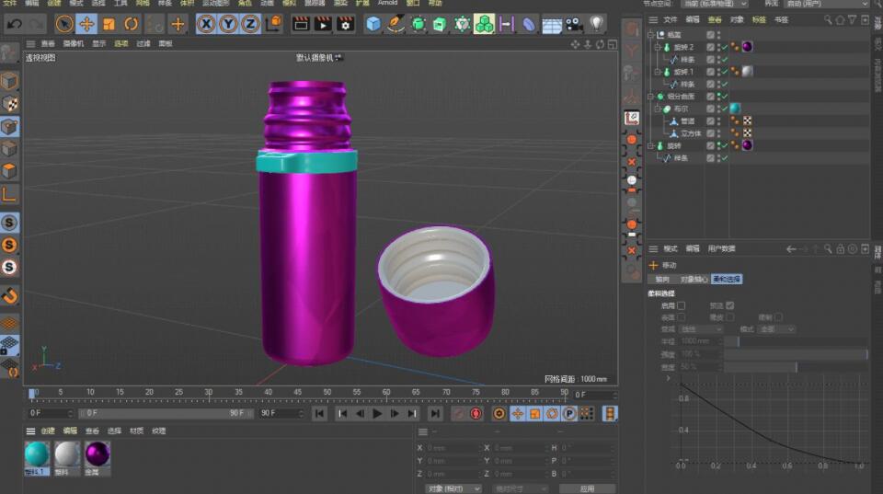Open the 过滤 viewport menu

pos(143,44)
